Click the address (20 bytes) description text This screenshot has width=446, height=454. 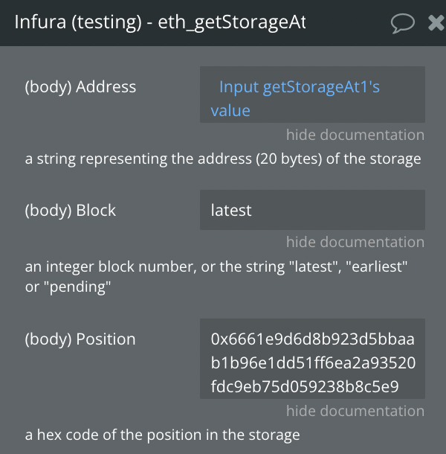223,159
